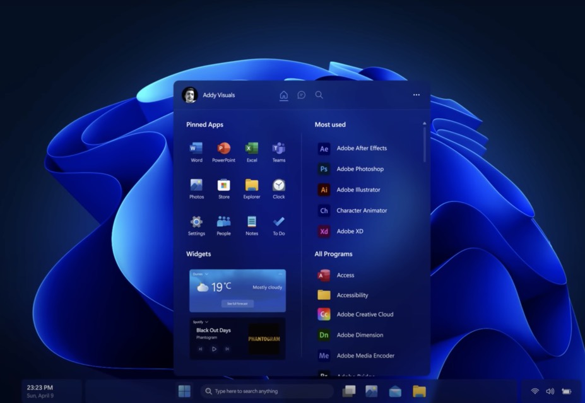Launch PowerPoint from Pinned Apps
This screenshot has width=585, height=403.
click(223, 151)
